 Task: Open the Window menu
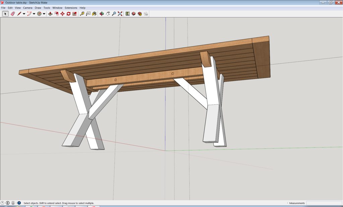(57, 8)
